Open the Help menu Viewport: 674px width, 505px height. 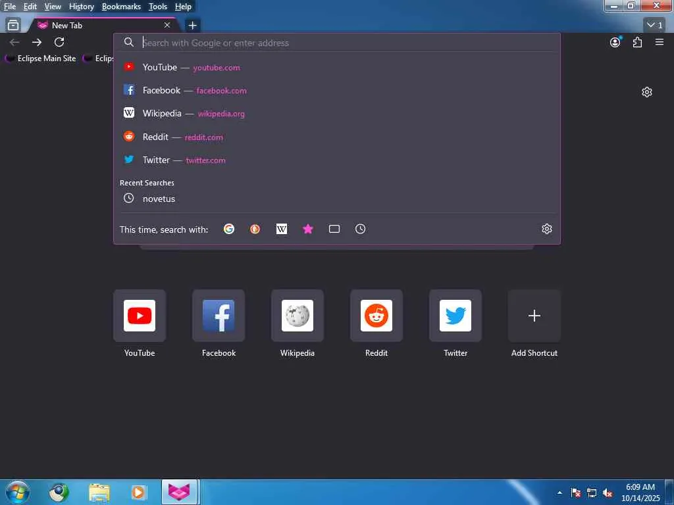click(x=183, y=7)
